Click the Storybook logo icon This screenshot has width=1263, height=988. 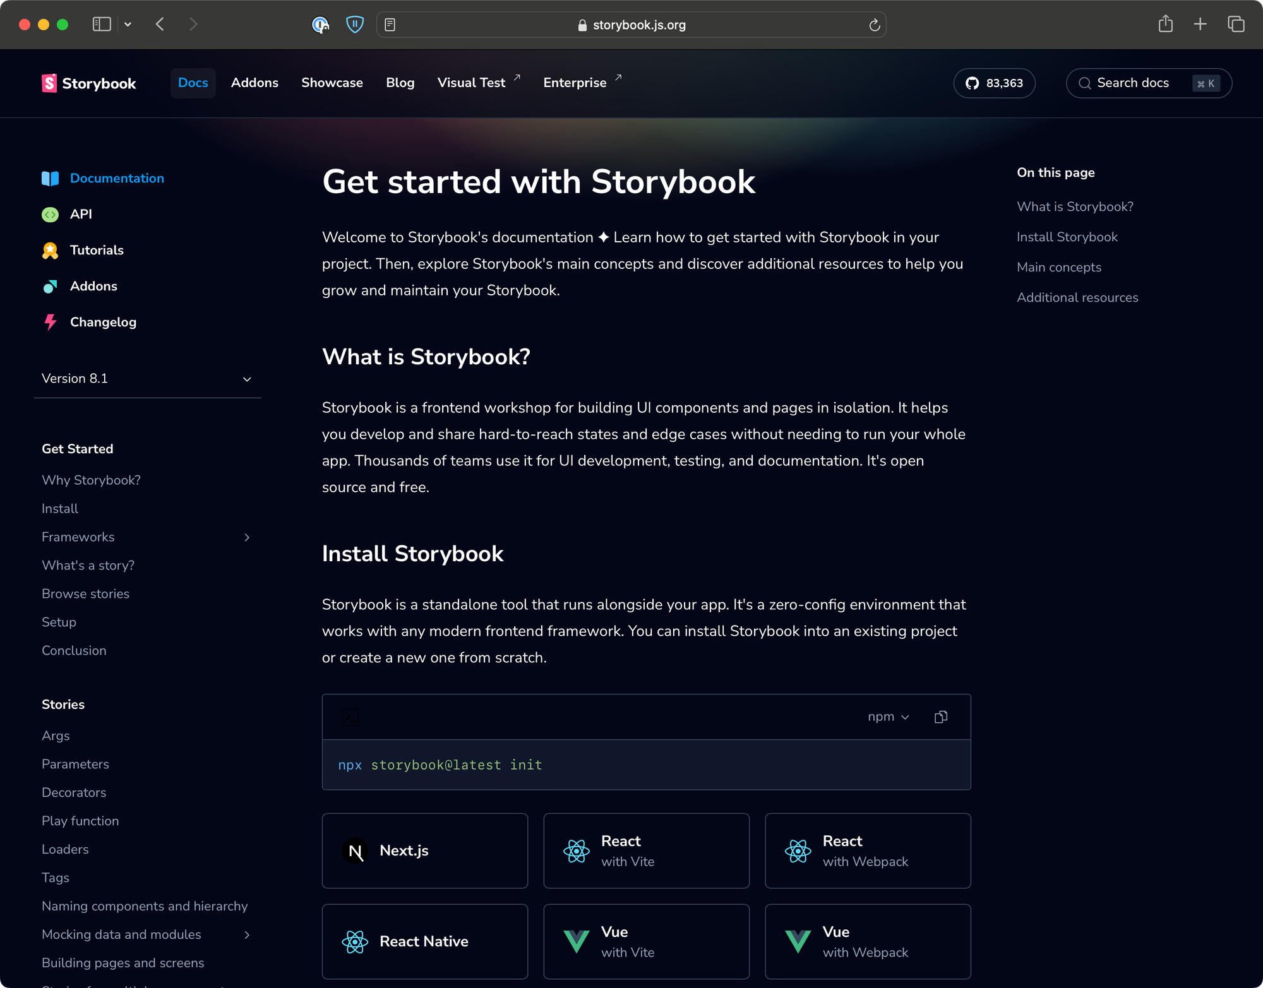49,83
